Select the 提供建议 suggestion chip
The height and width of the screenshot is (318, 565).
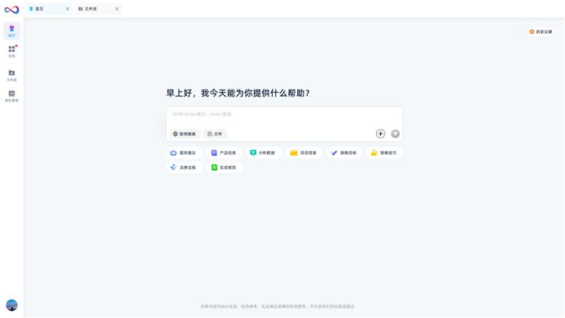pyautogui.click(x=184, y=153)
